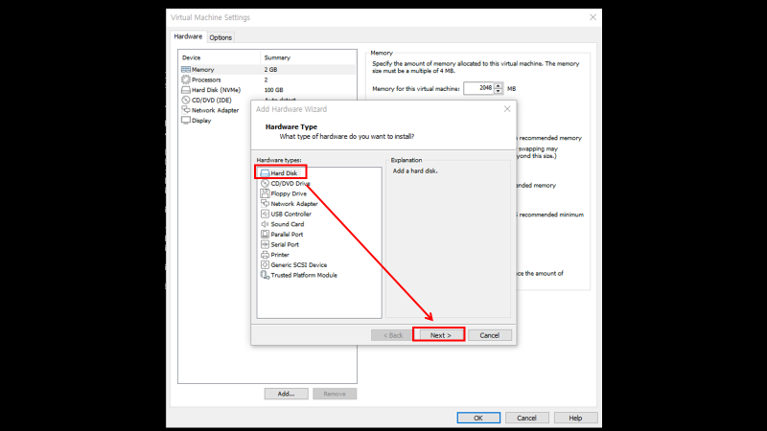Pick the Network Adapter icon in wizard list

(x=265, y=204)
